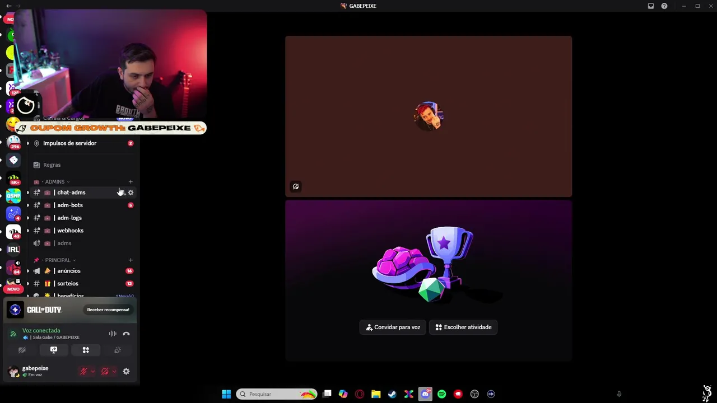717x403 pixels.
Task: Add a channel to PRINCIPAL category
Action: (131, 260)
